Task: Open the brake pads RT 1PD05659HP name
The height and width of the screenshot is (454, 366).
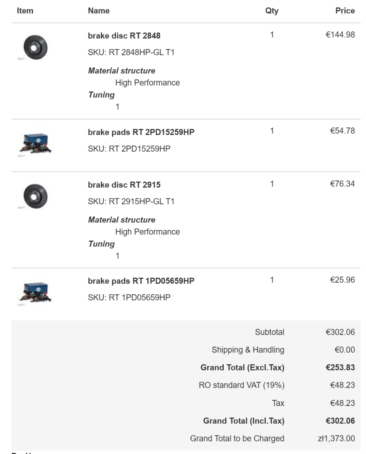Action: [141, 281]
